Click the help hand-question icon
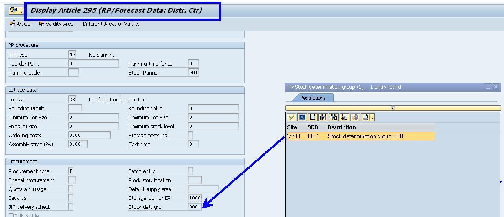The height and width of the screenshot is (217, 504). click(x=355, y=117)
